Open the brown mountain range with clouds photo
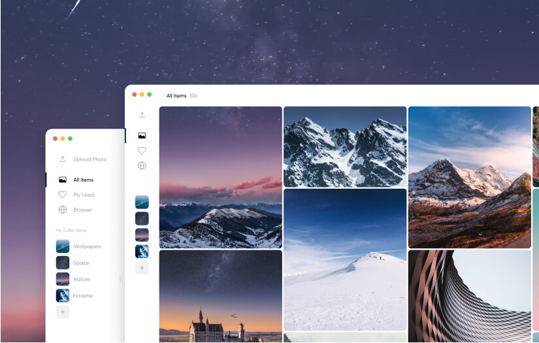 (470, 177)
